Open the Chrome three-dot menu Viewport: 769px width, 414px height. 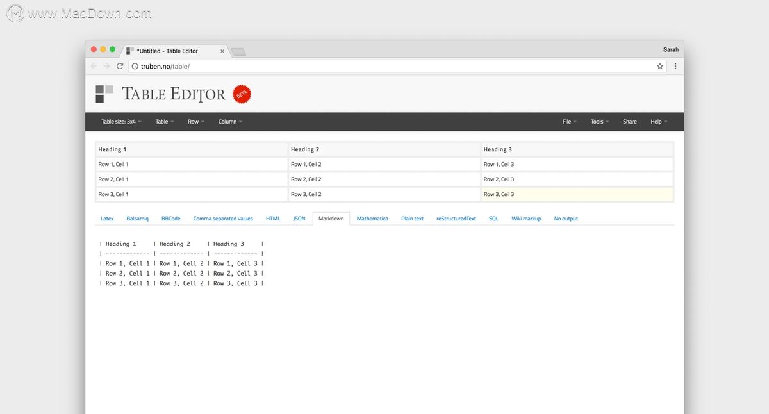[675, 66]
